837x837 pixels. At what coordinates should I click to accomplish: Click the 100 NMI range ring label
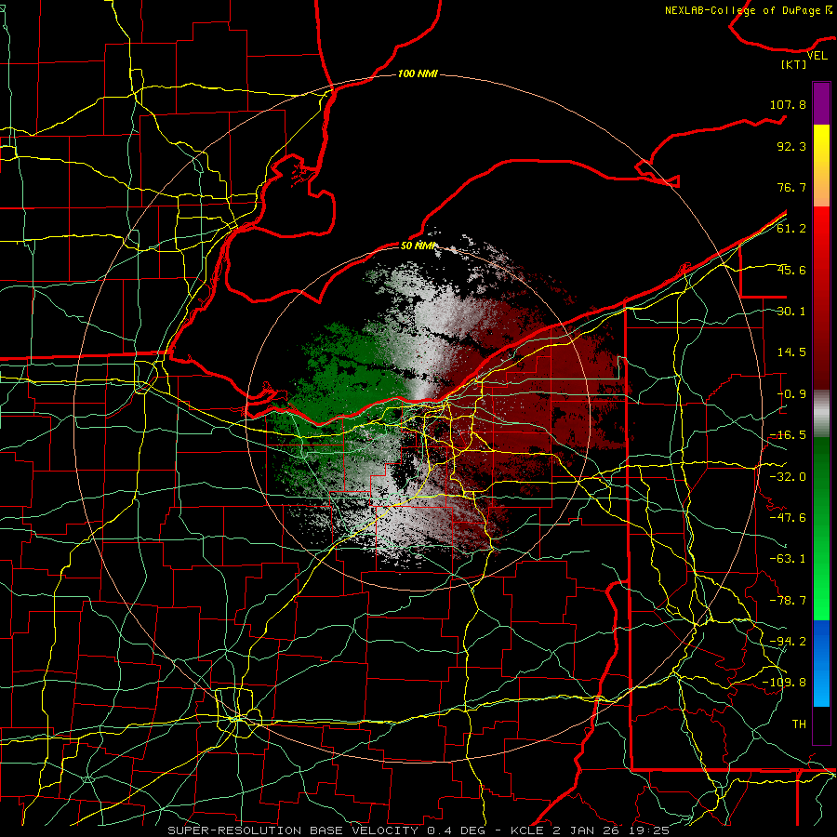pos(418,73)
